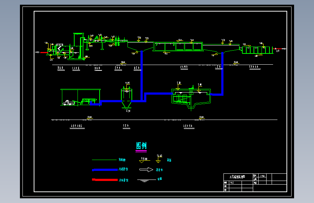Click the white inlet arrow at left edge
This screenshot has height=203, width=314.
coord(37,52)
